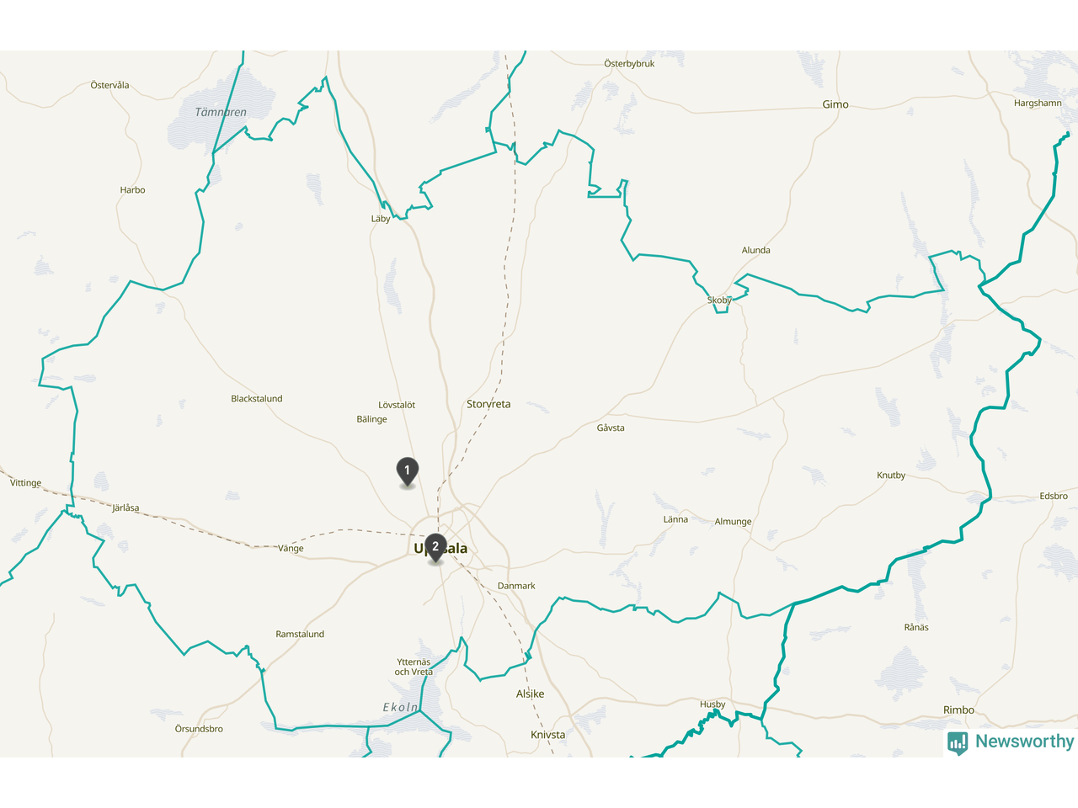Select the Gimo town label

click(x=835, y=104)
